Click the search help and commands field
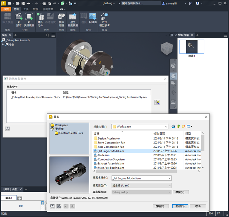The width and height of the screenshot is (229, 217). click(141, 3)
